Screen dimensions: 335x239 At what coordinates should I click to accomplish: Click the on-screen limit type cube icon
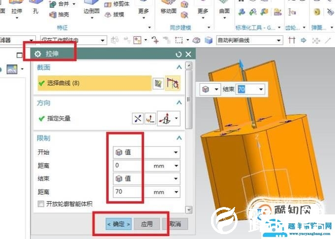pyautogui.click(x=205, y=89)
